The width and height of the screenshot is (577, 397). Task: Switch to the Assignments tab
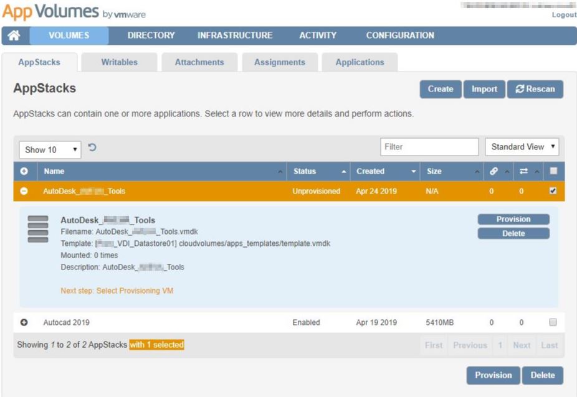click(280, 62)
